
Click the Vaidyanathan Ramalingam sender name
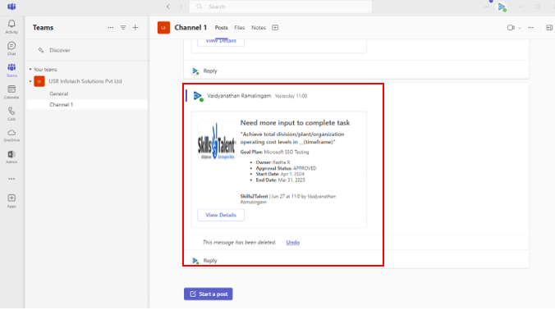pos(239,96)
